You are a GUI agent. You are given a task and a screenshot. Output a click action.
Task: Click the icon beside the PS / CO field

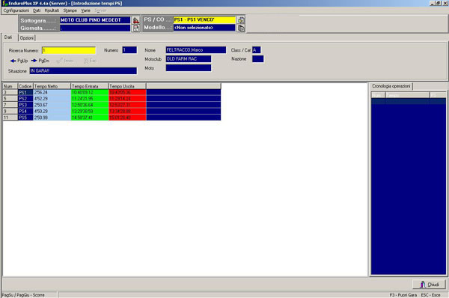[x=241, y=19]
